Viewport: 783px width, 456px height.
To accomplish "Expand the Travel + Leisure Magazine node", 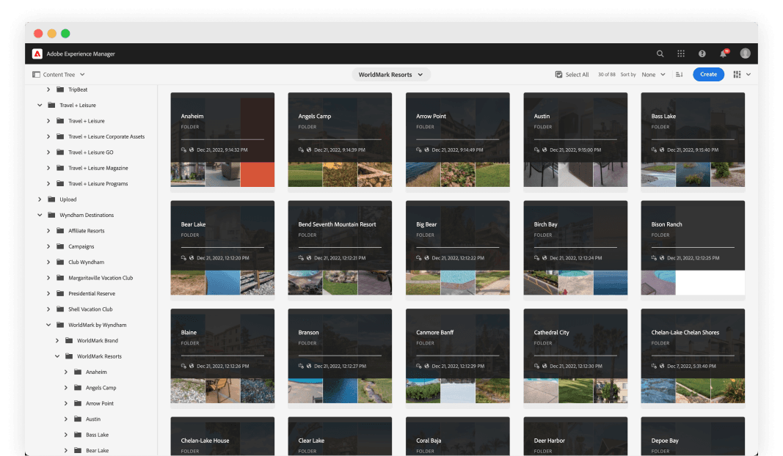I will pos(48,168).
